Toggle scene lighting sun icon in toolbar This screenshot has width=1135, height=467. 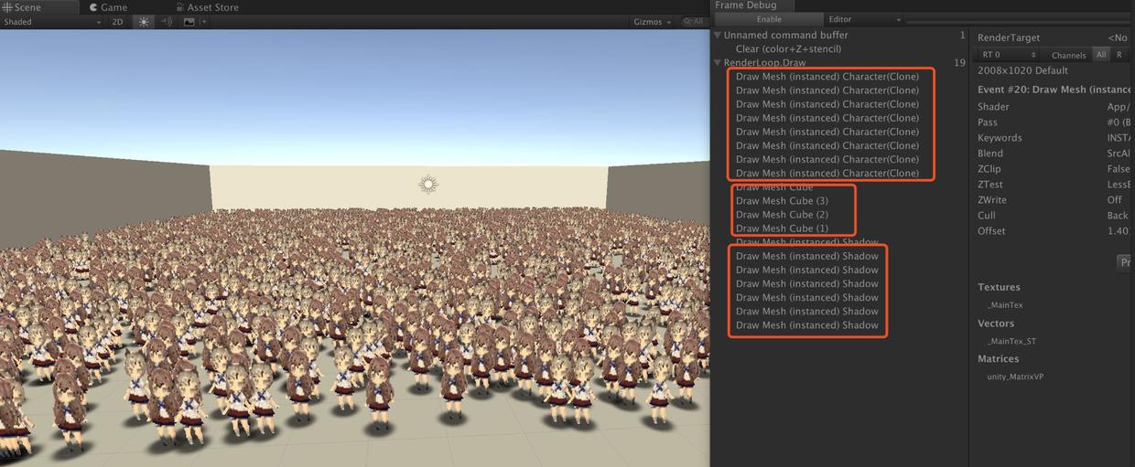(144, 22)
